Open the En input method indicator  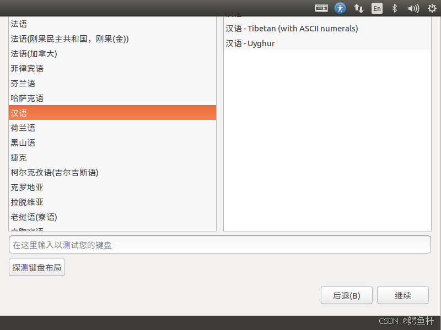click(377, 8)
